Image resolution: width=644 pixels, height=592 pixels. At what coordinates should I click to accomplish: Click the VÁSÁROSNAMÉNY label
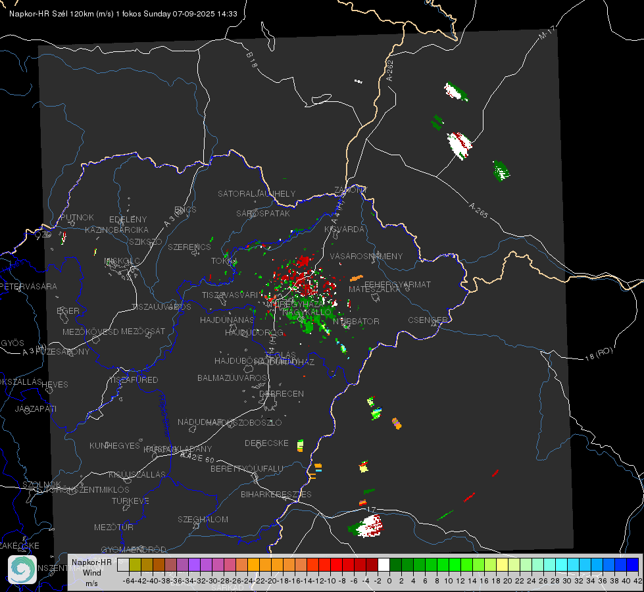click(366, 256)
